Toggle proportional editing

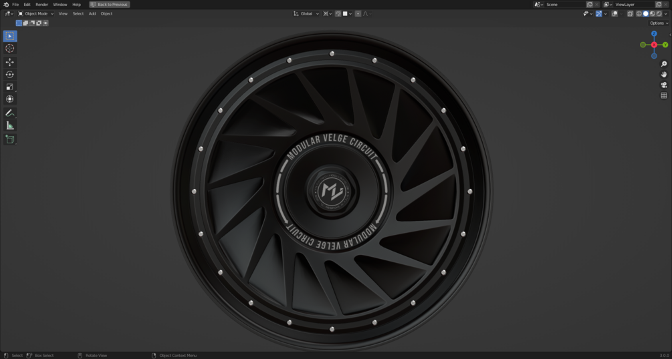click(358, 14)
